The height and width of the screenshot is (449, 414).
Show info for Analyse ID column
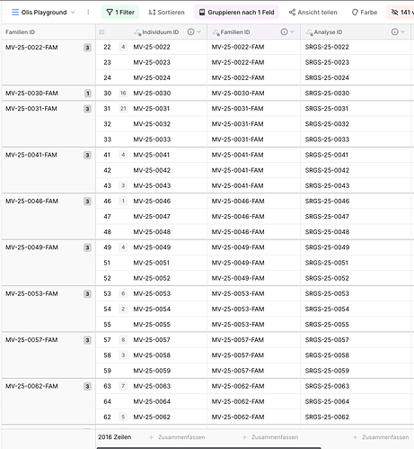coord(395,31)
